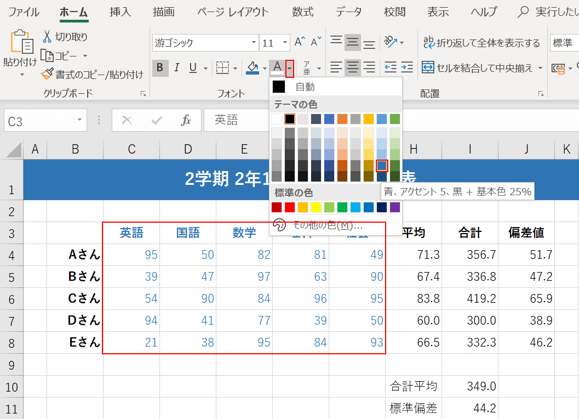The width and height of the screenshot is (579, 419).
Task: Select the Format Painter (書式のコピー/貼り付け) brush
Action: 47,74
